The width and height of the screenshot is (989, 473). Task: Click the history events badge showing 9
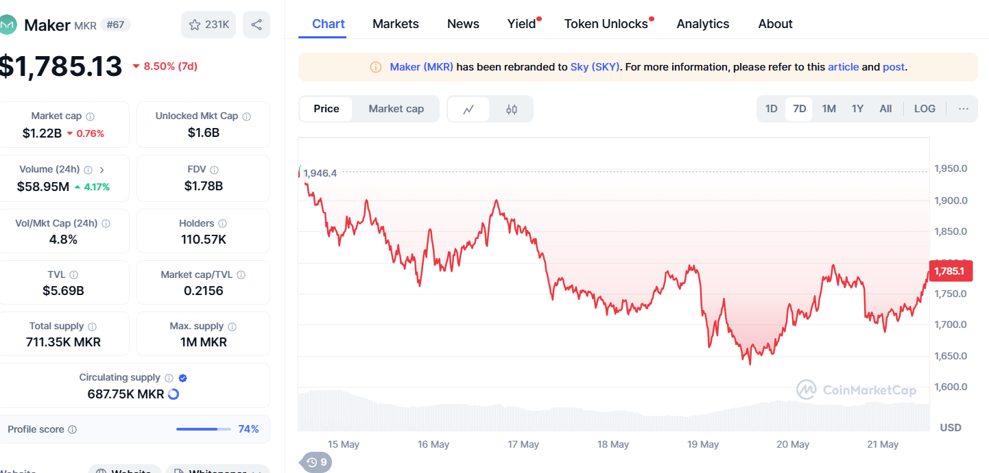tap(316, 462)
